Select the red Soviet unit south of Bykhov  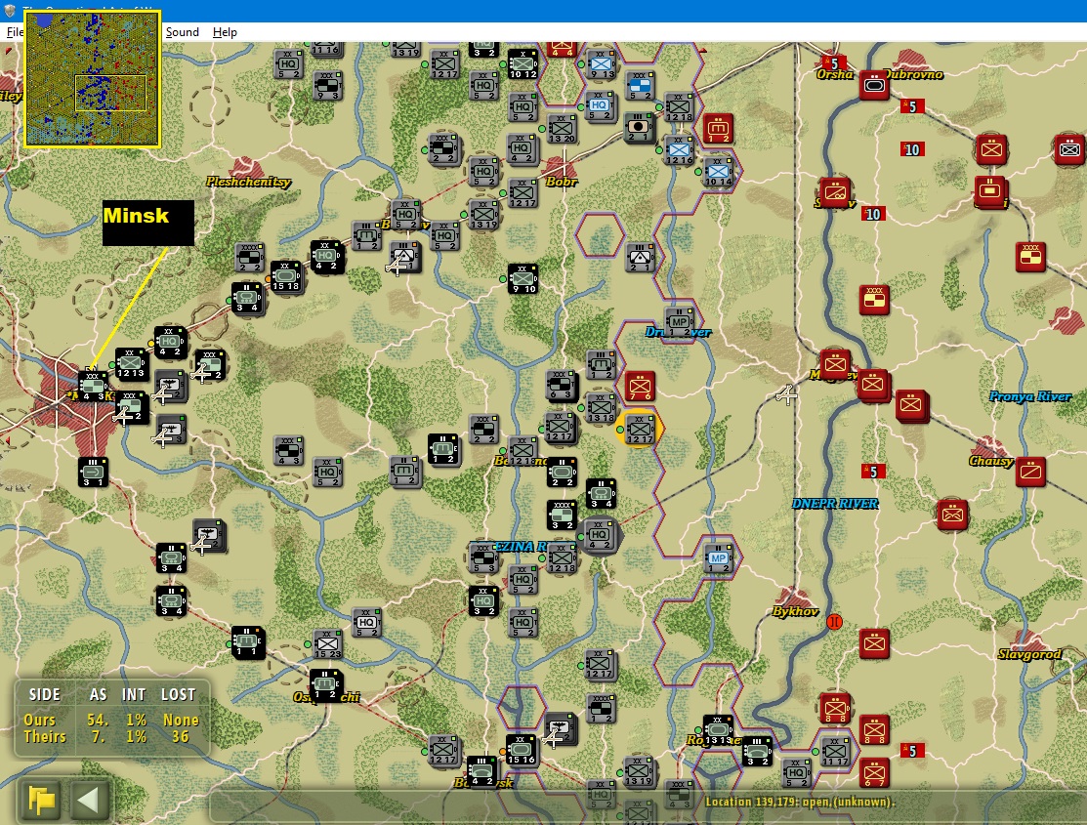point(874,643)
